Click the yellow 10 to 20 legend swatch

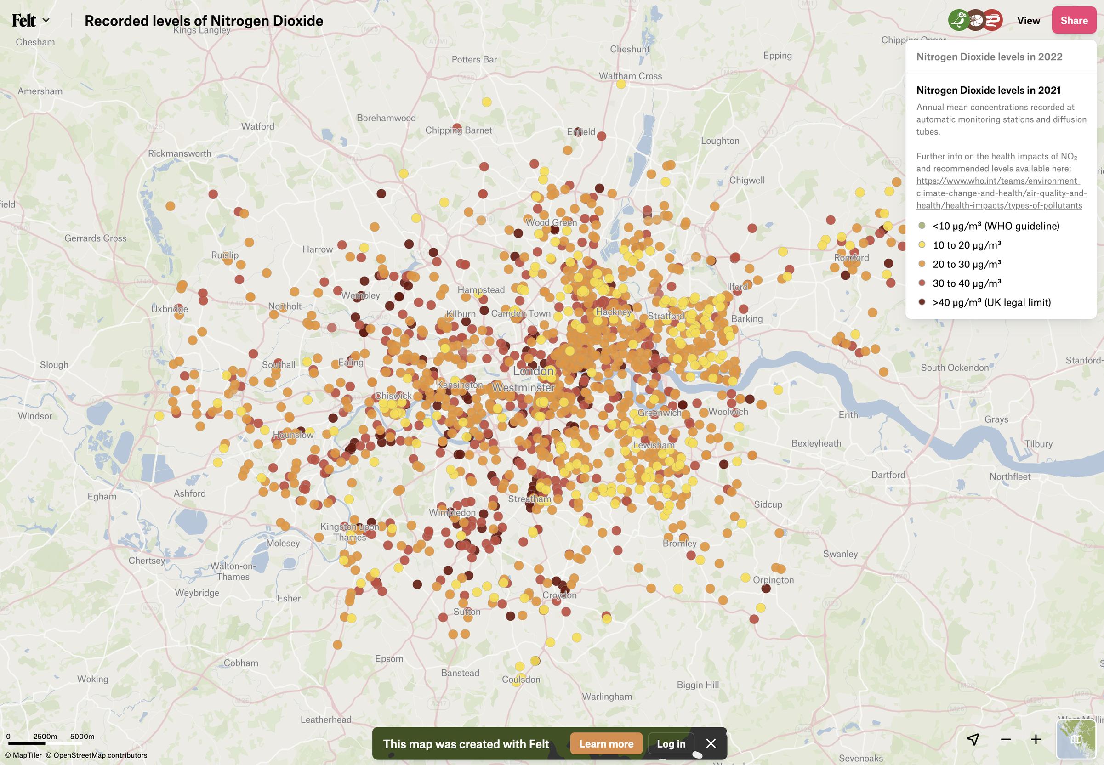point(922,245)
